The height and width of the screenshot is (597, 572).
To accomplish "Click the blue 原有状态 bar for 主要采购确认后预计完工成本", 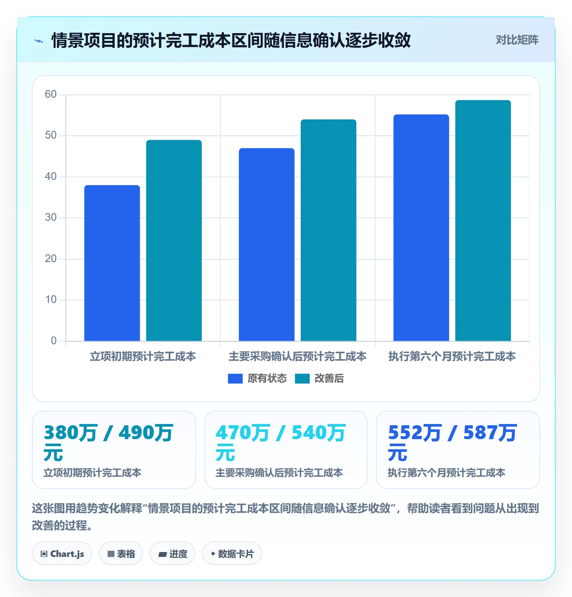I will 267,245.
